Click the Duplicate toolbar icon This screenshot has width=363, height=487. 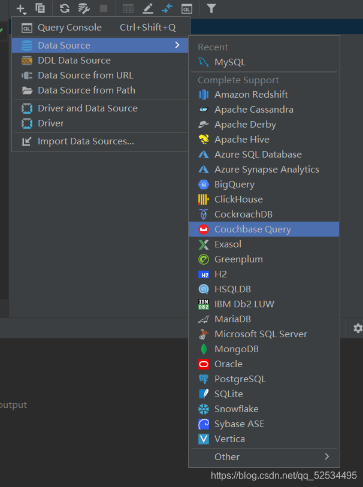40,8
